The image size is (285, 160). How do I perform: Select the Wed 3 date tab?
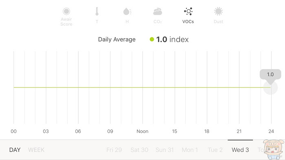tap(240, 150)
